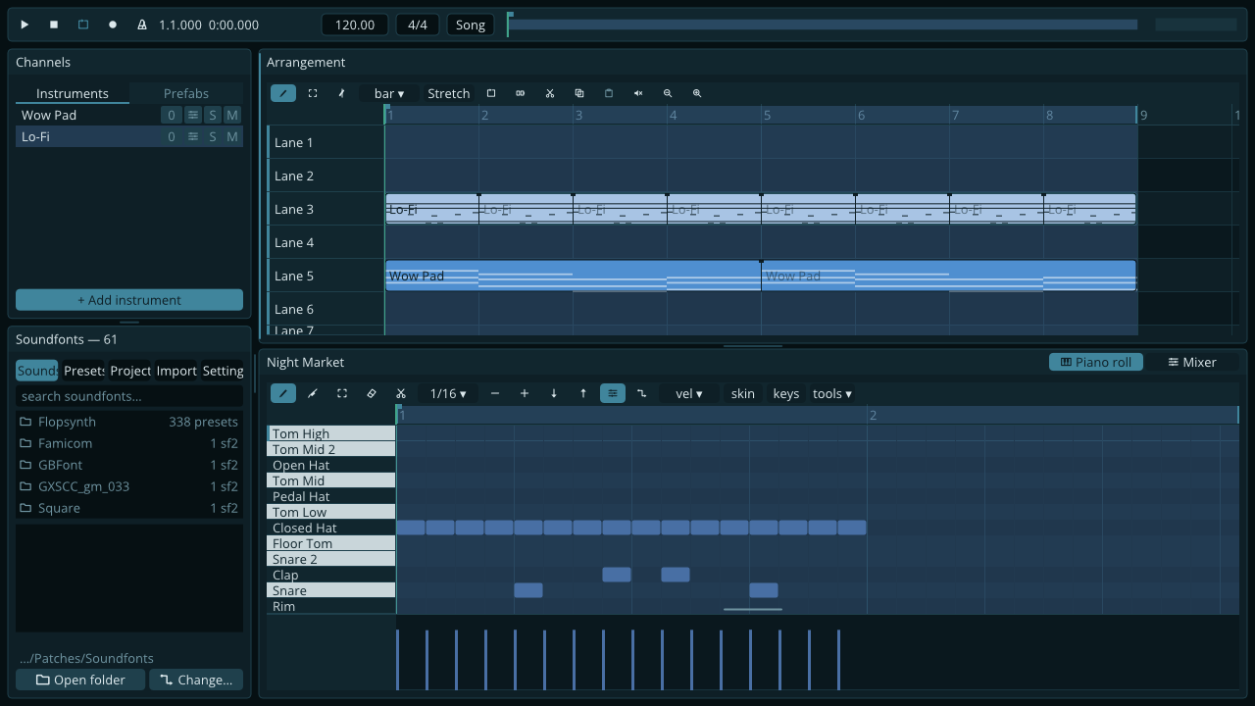Select the Arrangement pencil draw tool

click(x=283, y=93)
